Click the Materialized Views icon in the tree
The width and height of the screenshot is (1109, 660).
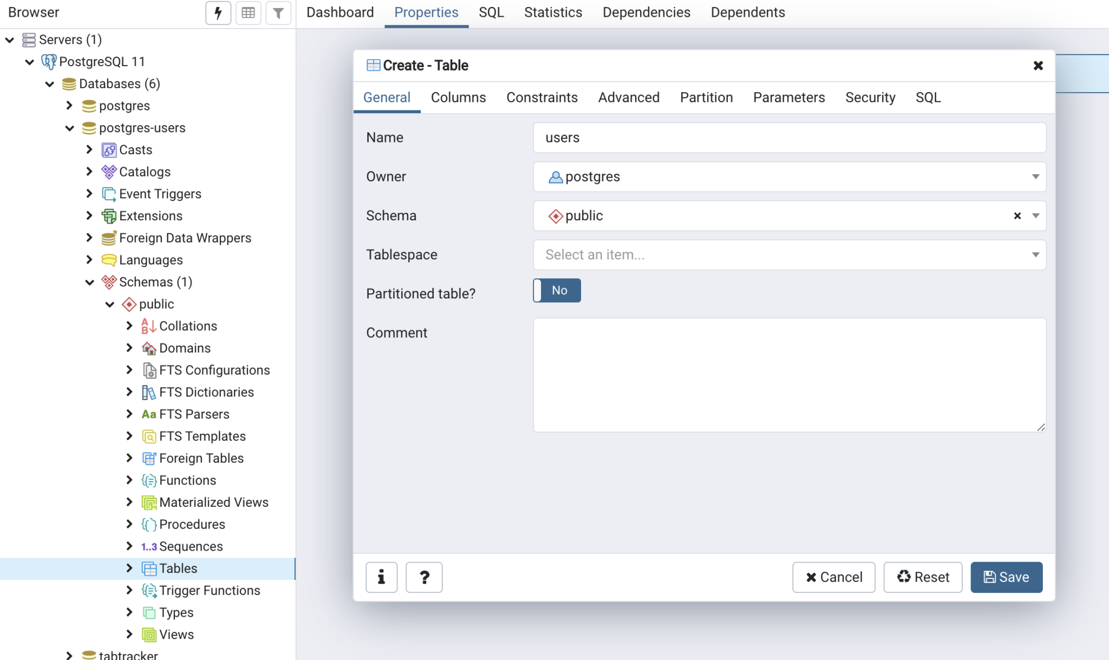[x=148, y=502]
